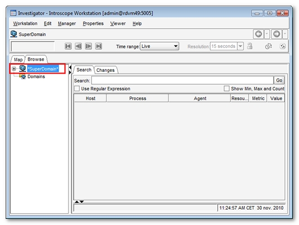Open the Workstation menu
This screenshot has height=225, width=299.
click(x=25, y=24)
